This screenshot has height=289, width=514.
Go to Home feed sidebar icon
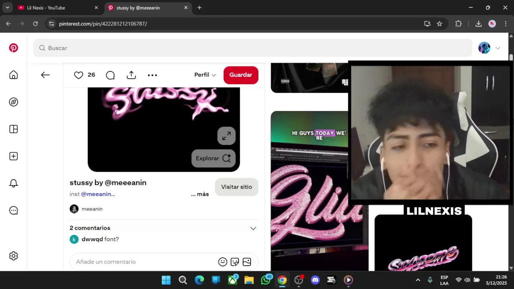tap(14, 75)
